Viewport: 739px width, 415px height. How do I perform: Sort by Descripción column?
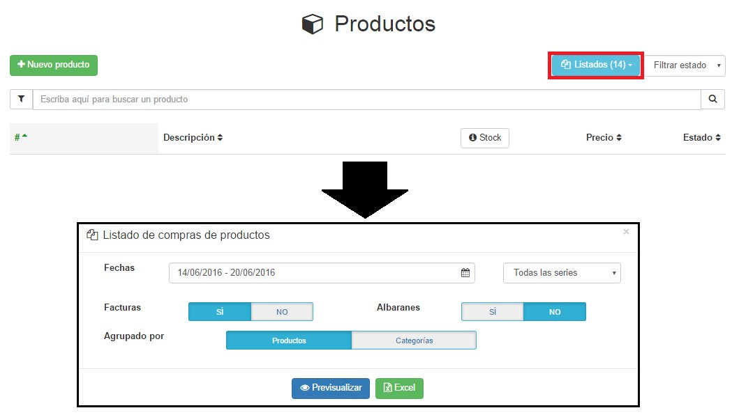[193, 137]
